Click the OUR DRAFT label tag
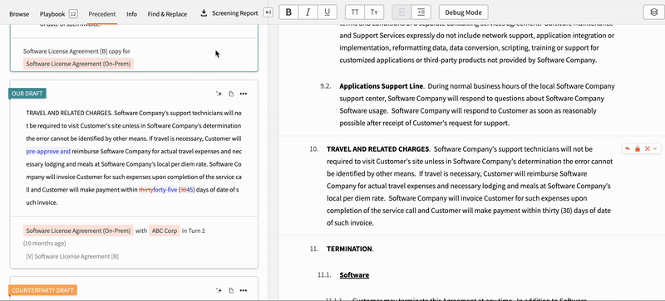The image size is (665, 301). click(27, 94)
